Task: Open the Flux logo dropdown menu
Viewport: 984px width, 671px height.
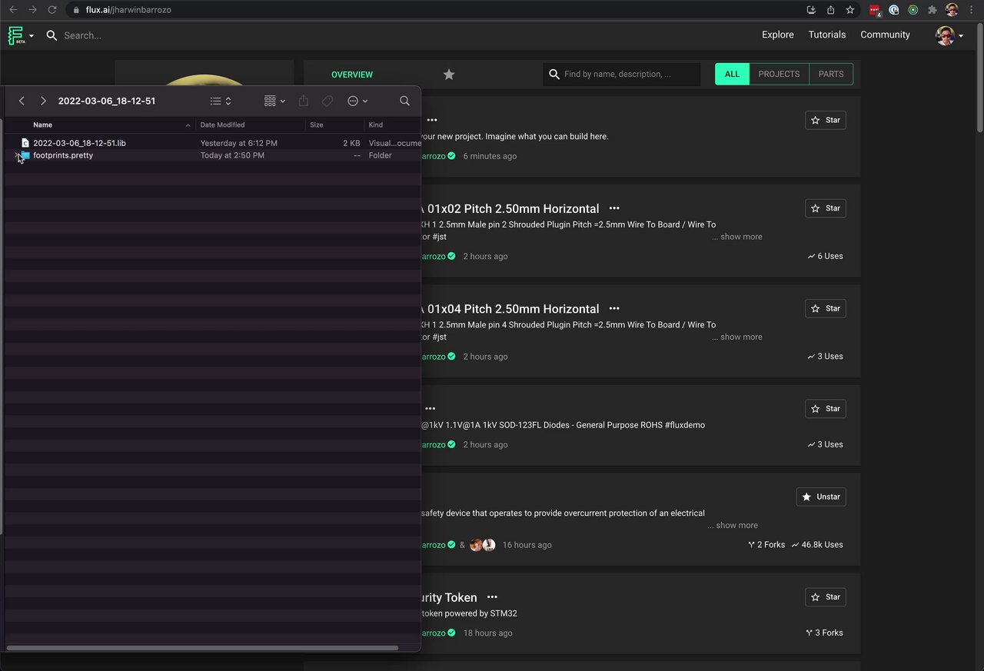Action: (x=21, y=35)
